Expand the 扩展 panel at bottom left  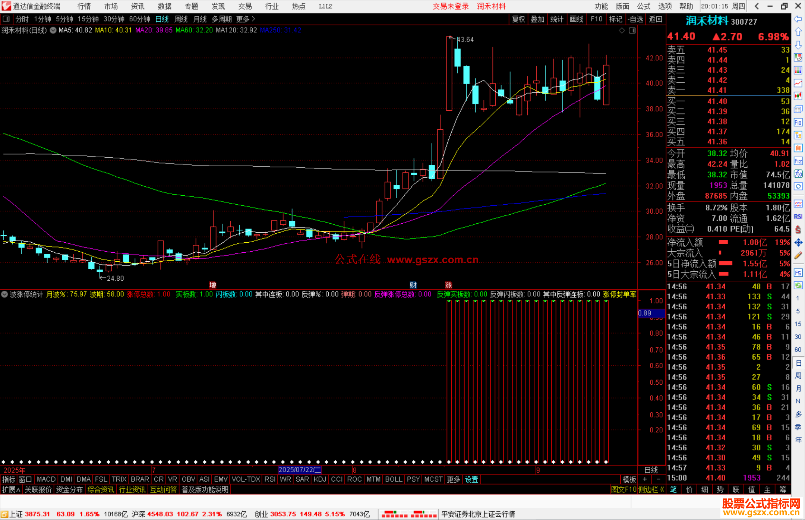point(11,489)
